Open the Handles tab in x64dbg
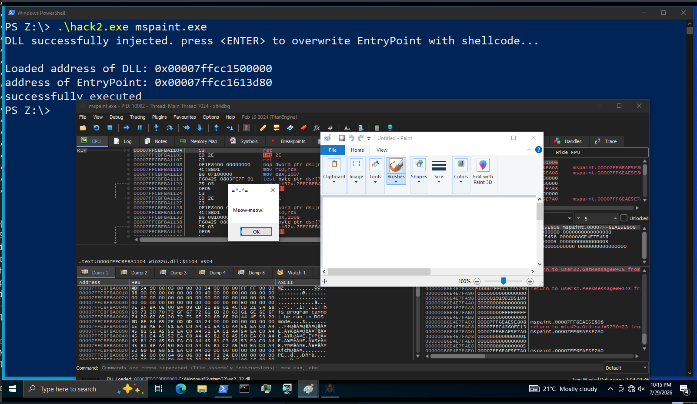 (x=568, y=141)
